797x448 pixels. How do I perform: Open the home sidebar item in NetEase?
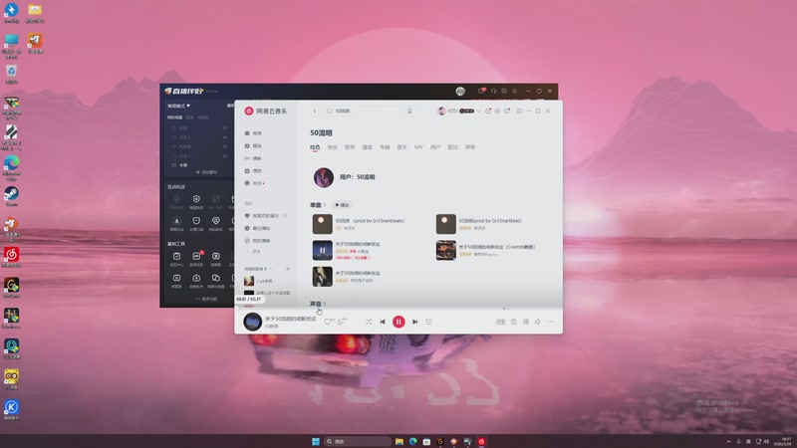click(253, 133)
